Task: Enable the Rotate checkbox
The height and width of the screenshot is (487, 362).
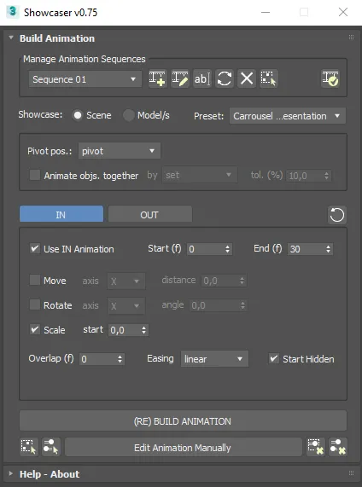Action: (35, 304)
